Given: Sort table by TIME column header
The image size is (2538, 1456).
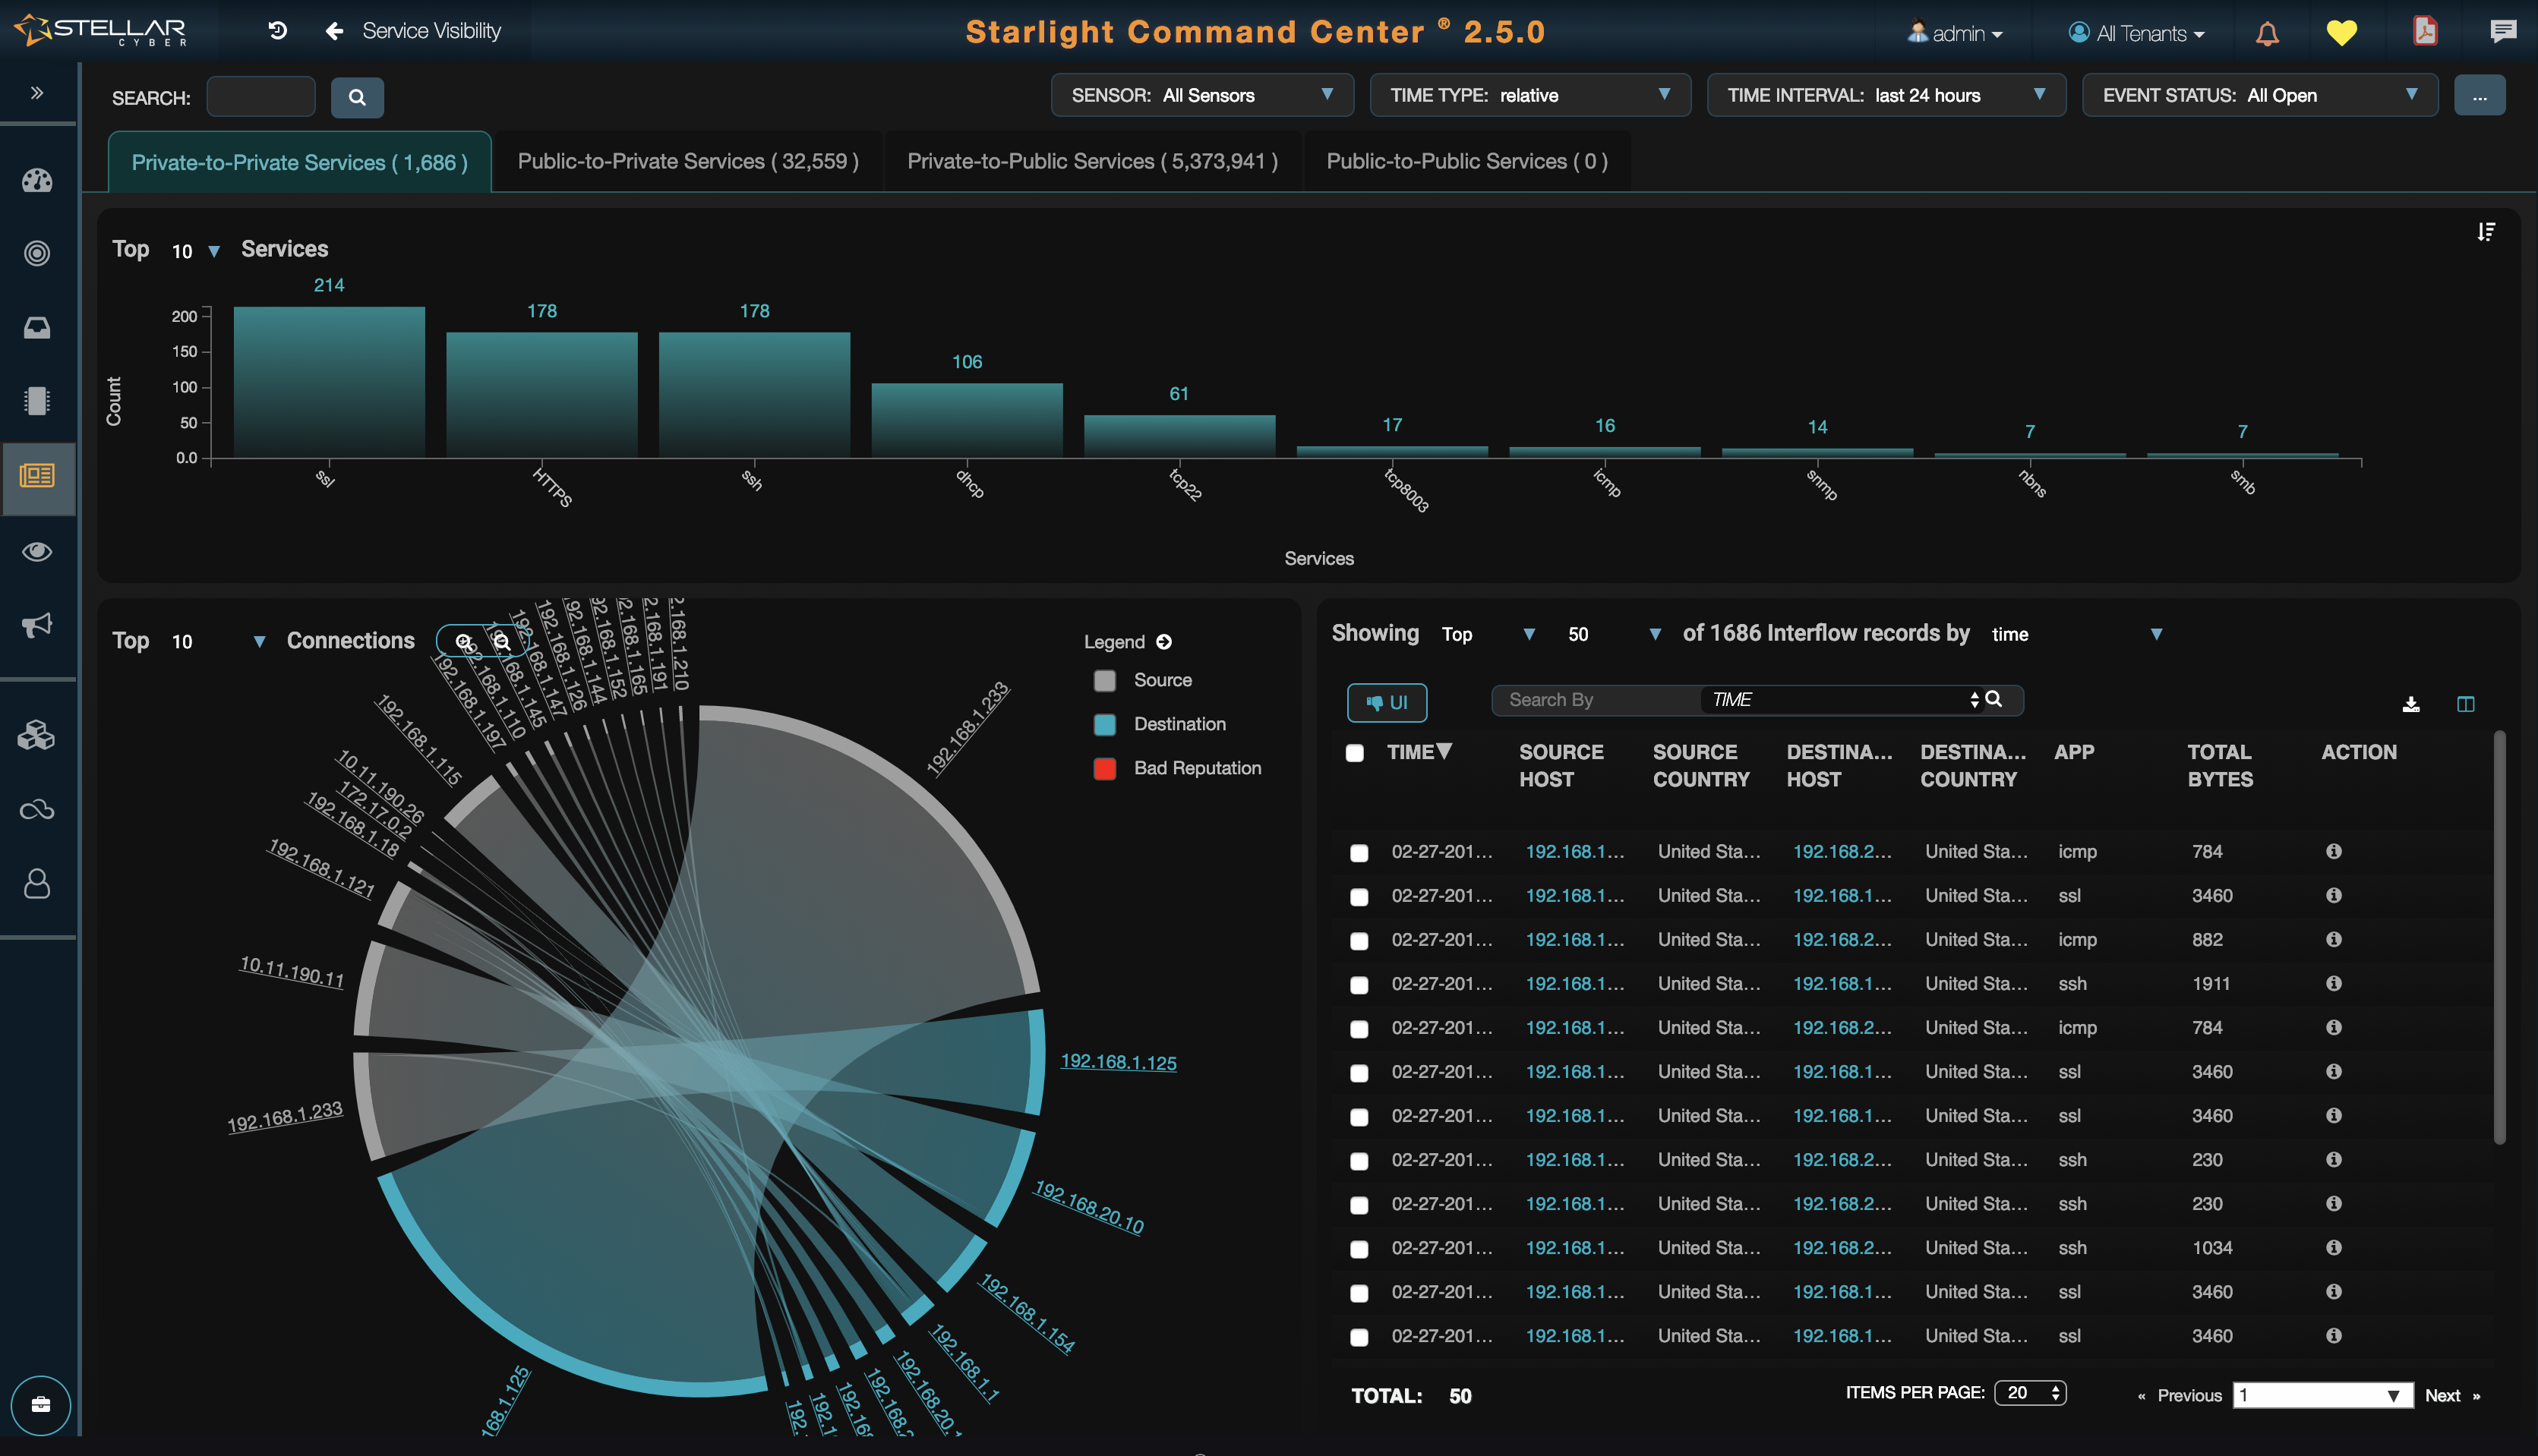Looking at the screenshot, I should click(x=1419, y=752).
